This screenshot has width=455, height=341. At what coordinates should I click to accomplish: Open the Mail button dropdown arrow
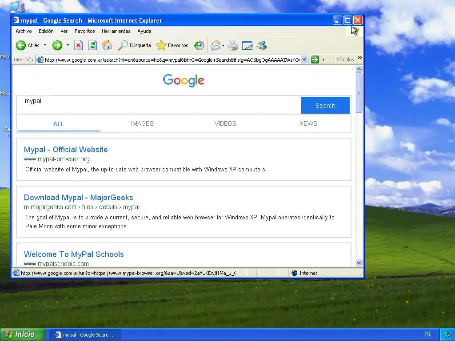(x=223, y=46)
